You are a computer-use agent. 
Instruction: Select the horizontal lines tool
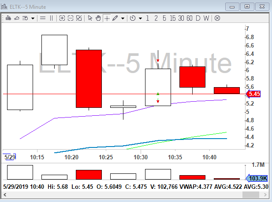(43, 18)
